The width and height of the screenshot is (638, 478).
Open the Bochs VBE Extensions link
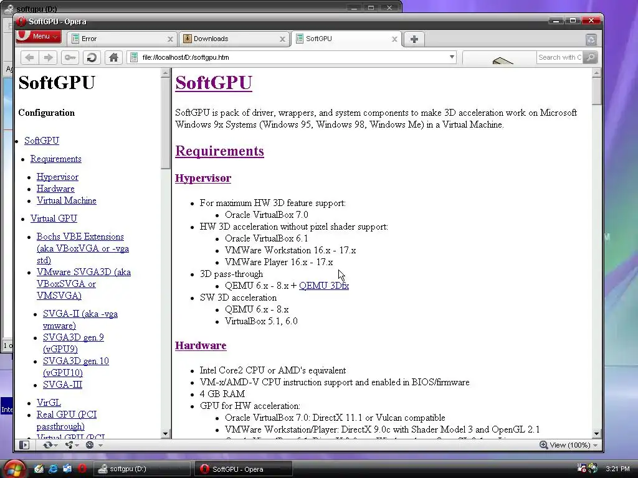pyautogui.click(x=83, y=248)
